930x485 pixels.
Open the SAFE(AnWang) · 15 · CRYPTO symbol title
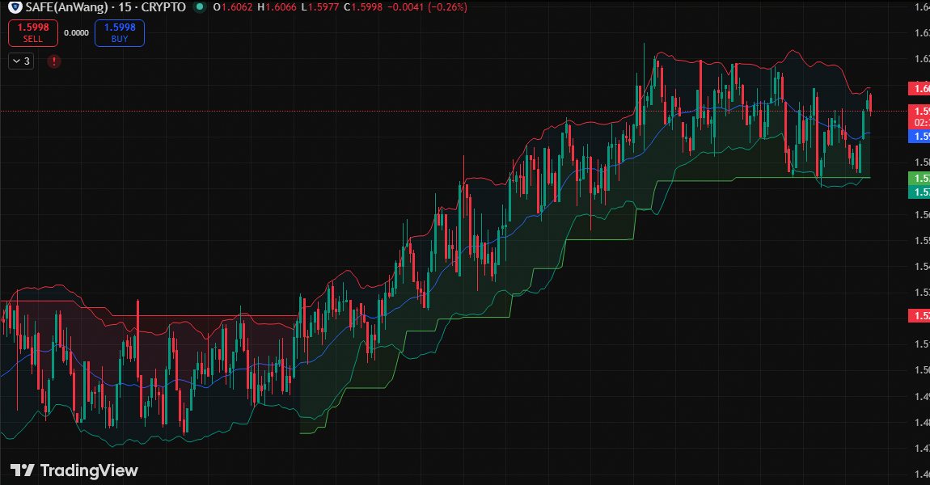[x=106, y=7]
